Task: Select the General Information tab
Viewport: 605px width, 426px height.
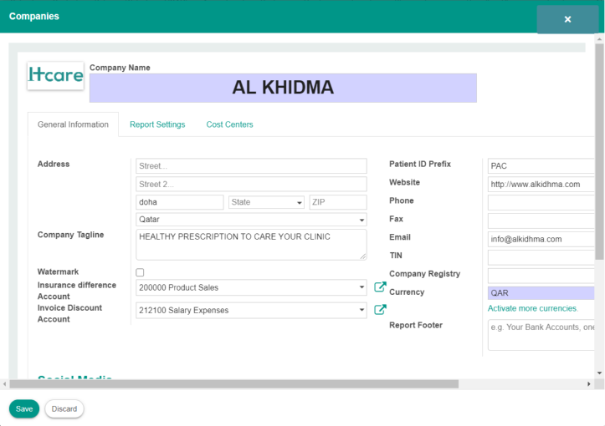Action: coord(73,124)
